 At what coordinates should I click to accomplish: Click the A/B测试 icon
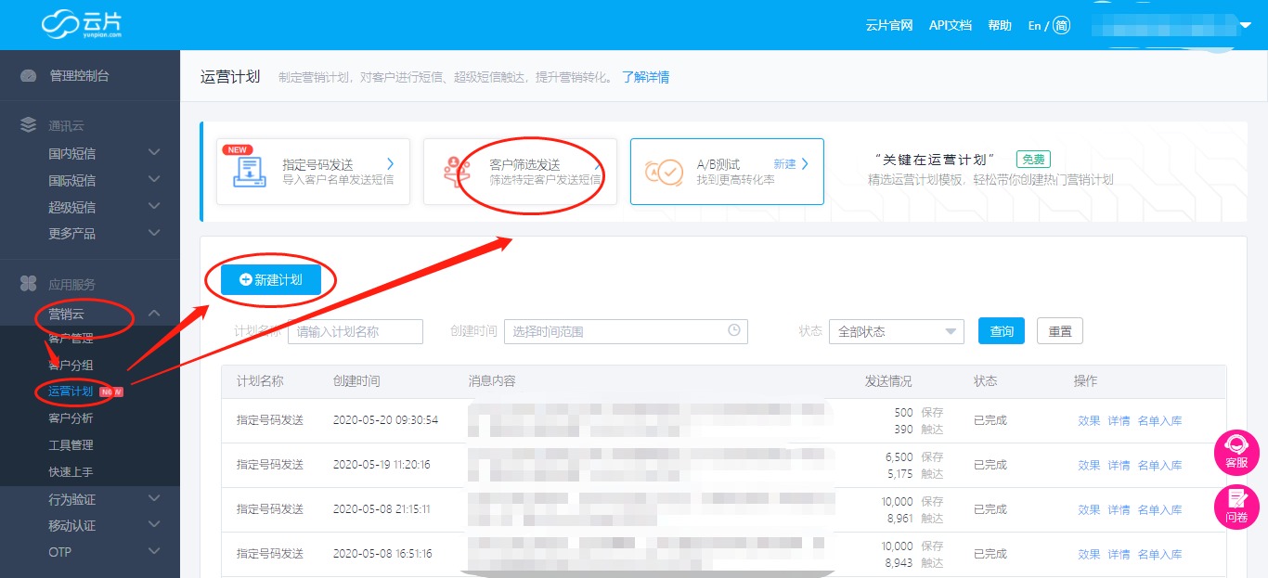[663, 172]
